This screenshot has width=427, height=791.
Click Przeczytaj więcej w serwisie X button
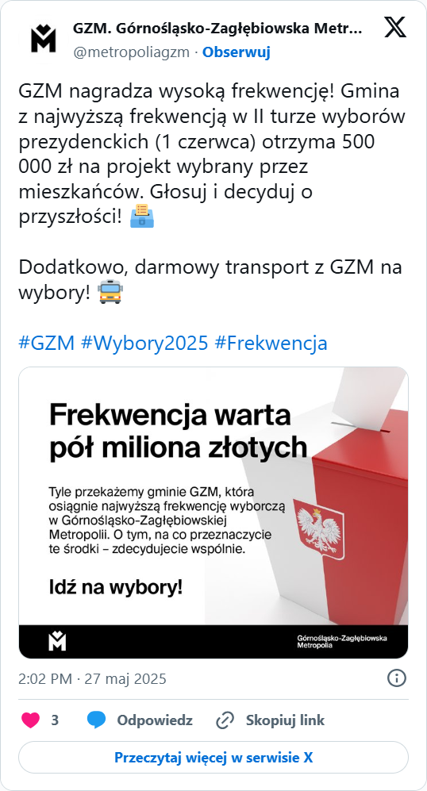tap(213, 757)
